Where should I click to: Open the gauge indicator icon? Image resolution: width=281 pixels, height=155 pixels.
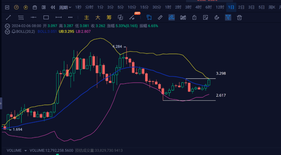point(16,7)
